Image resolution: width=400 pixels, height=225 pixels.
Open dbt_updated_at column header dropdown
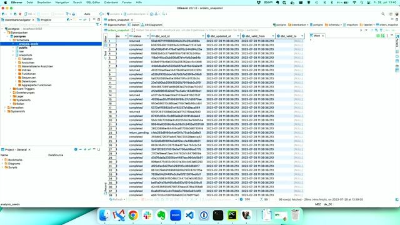point(238,36)
